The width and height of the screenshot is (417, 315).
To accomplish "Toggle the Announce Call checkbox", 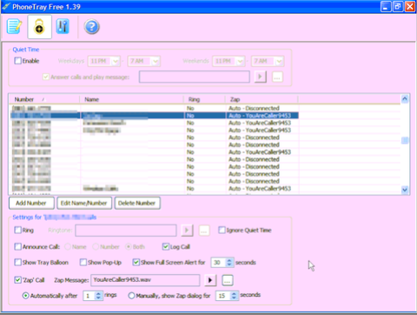I will tap(18, 247).
